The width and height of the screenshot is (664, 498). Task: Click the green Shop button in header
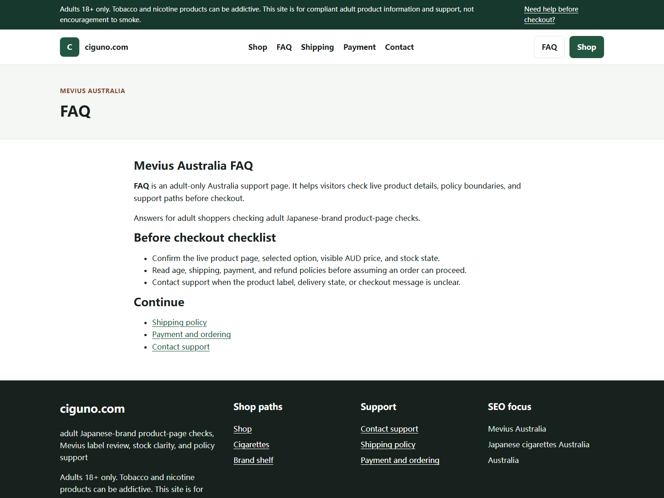coord(587,47)
